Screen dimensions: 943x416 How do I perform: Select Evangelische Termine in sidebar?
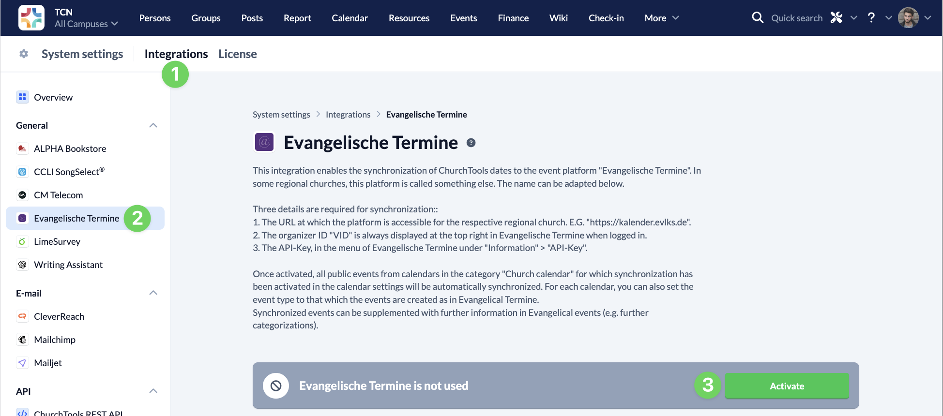point(85,218)
